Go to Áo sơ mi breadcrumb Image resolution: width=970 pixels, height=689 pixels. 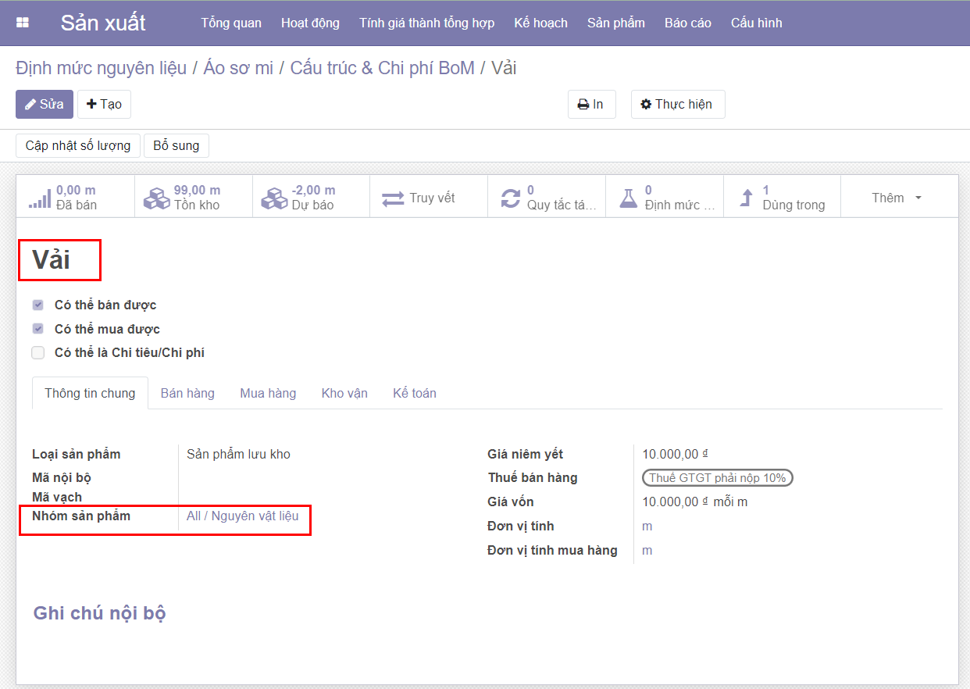238,68
